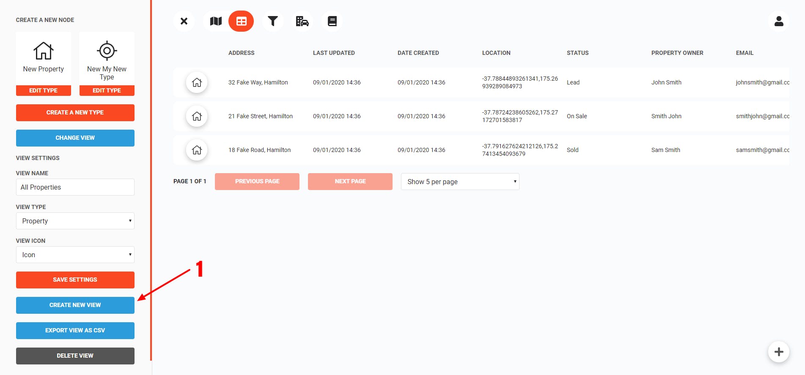The height and width of the screenshot is (375, 805).
Task: Click email johnsmith@gmail.com cell
Action: [763, 82]
